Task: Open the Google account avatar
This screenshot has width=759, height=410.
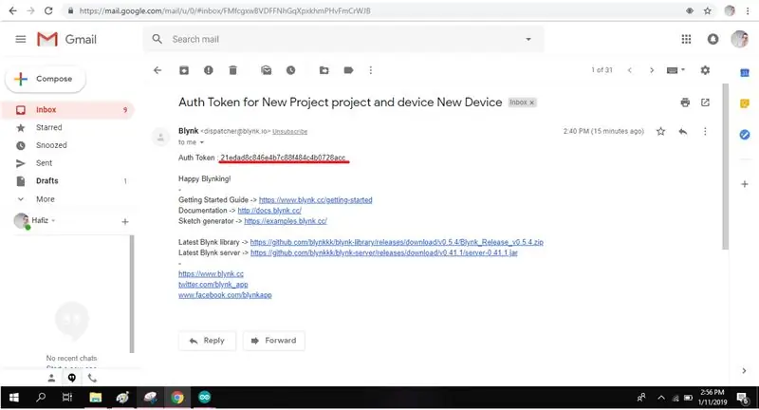Action: point(740,39)
